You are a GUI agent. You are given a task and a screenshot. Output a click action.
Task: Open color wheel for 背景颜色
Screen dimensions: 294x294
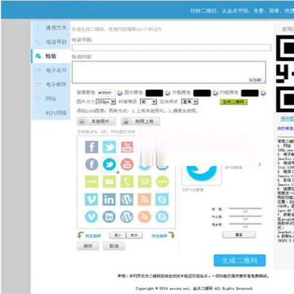click(120, 93)
